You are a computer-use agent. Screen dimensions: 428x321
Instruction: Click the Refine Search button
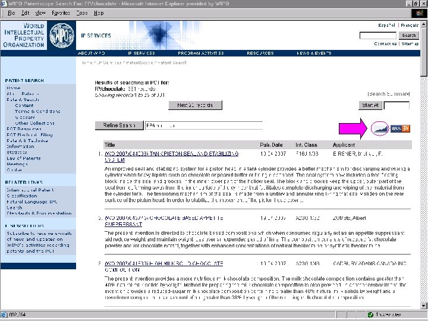click(x=119, y=125)
